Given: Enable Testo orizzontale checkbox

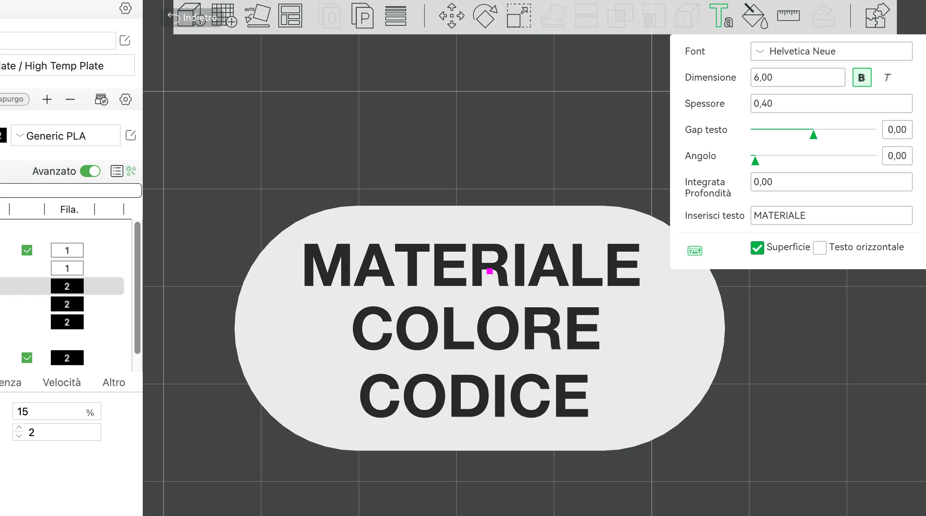Looking at the screenshot, I should tap(820, 248).
